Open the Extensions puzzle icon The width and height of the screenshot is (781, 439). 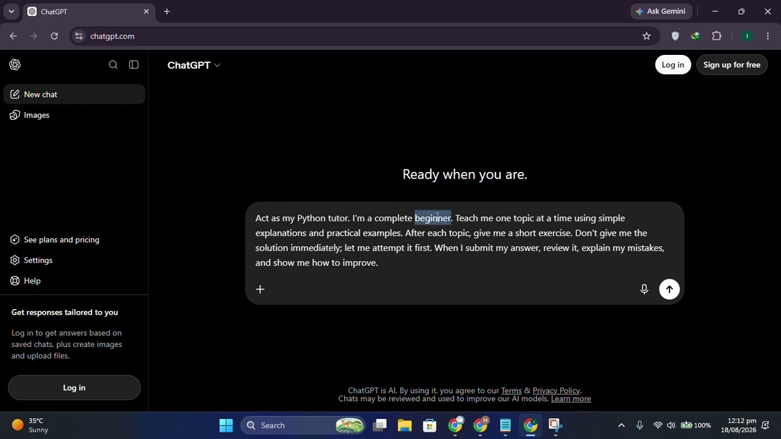(x=717, y=36)
